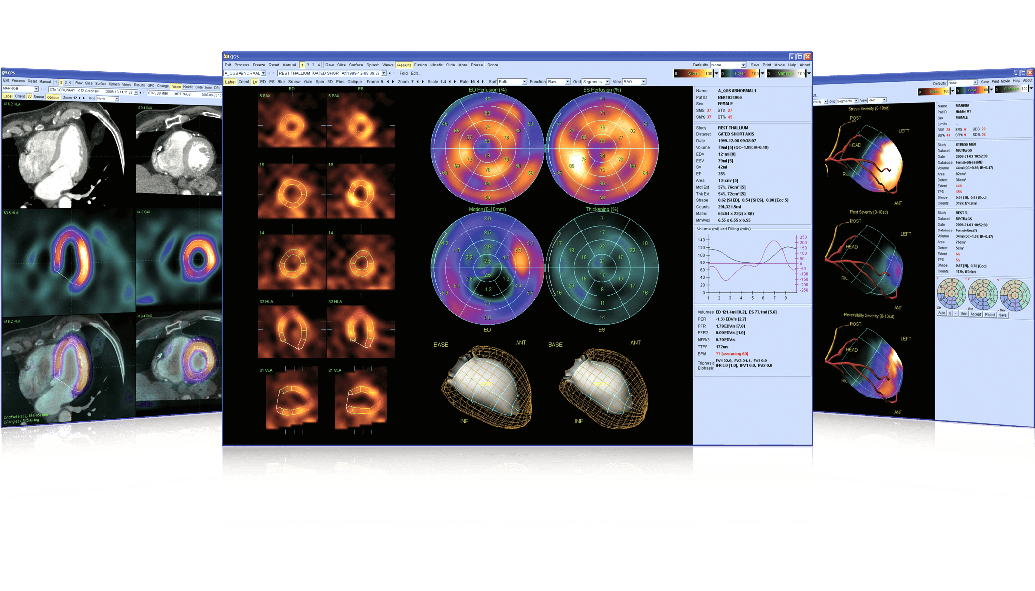Switch to the Slice page in QGS
The height and width of the screenshot is (591, 1035).
pos(342,65)
